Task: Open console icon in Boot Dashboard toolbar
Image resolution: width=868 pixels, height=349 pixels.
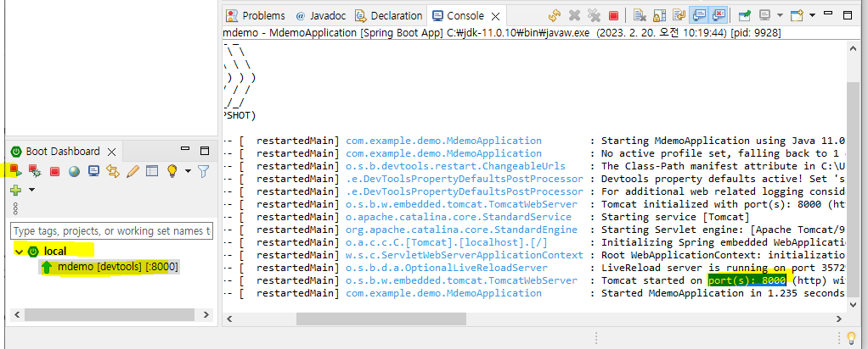Action: click(93, 171)
